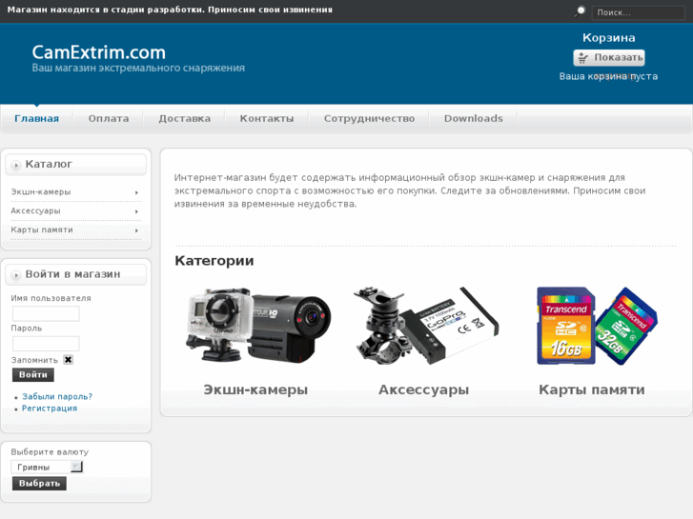693x519 pixels.
Task: Open the Забыли пароль? link
Action: (57, 396)
